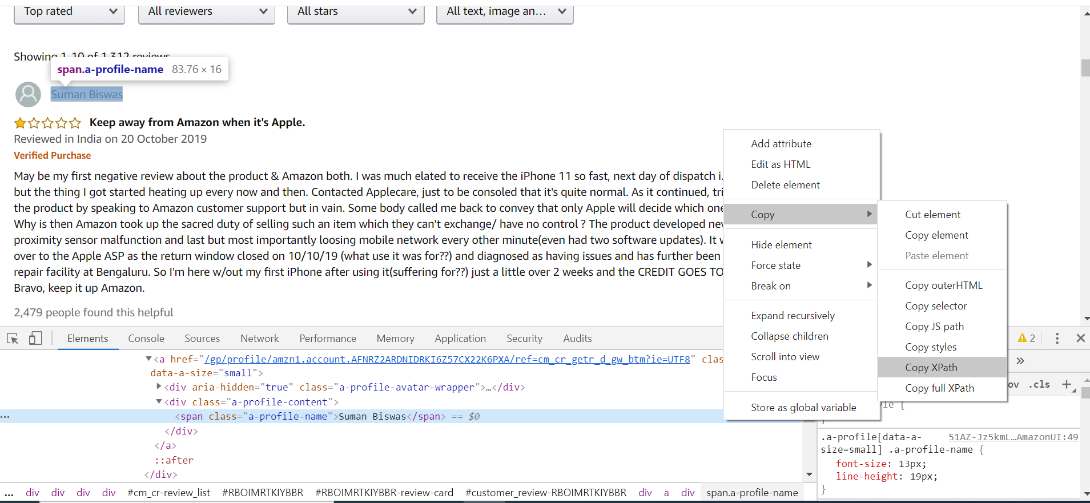The height and width of the screenshot is (503, 1090).
Task: Collapse the a-profile-content div node
Action: tap(159, 402)
